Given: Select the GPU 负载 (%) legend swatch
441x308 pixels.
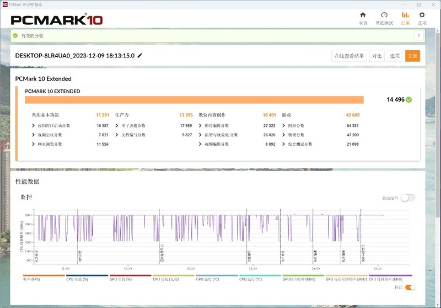Looking at the screenshot, I should point(131,275).
